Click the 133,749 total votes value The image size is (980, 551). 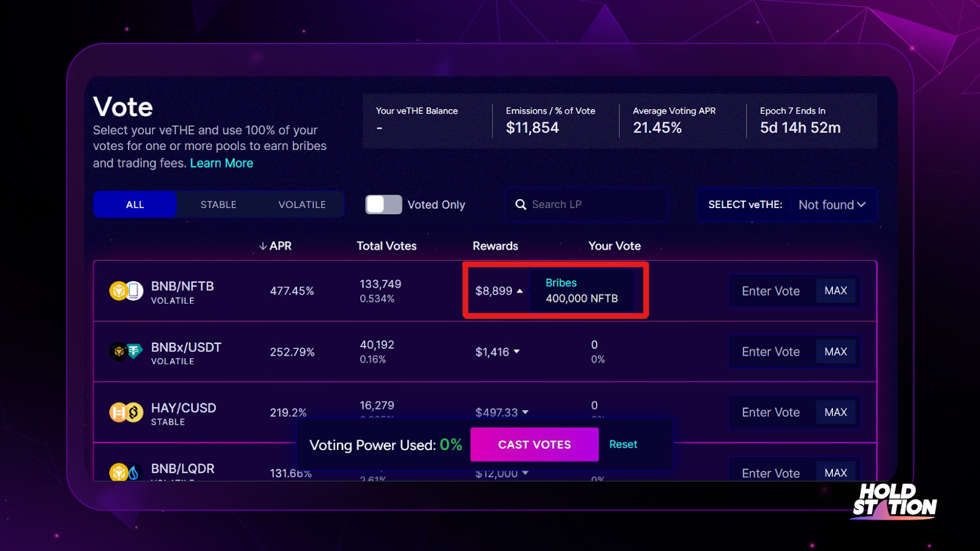(x=380, y=284)
